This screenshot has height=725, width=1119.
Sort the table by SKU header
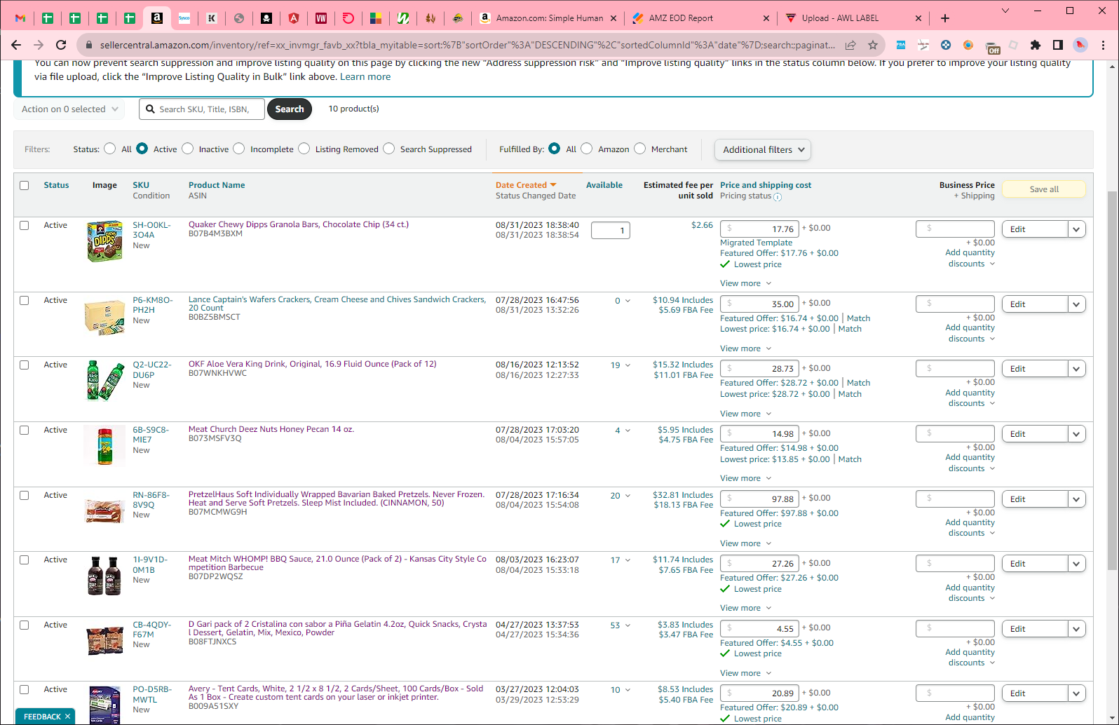click(x=141, y=185)
